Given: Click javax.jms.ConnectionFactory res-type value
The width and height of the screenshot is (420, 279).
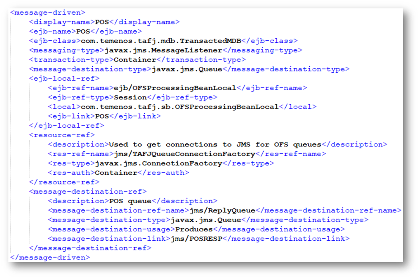Looking at the screenshot, I should coord(158,164).
